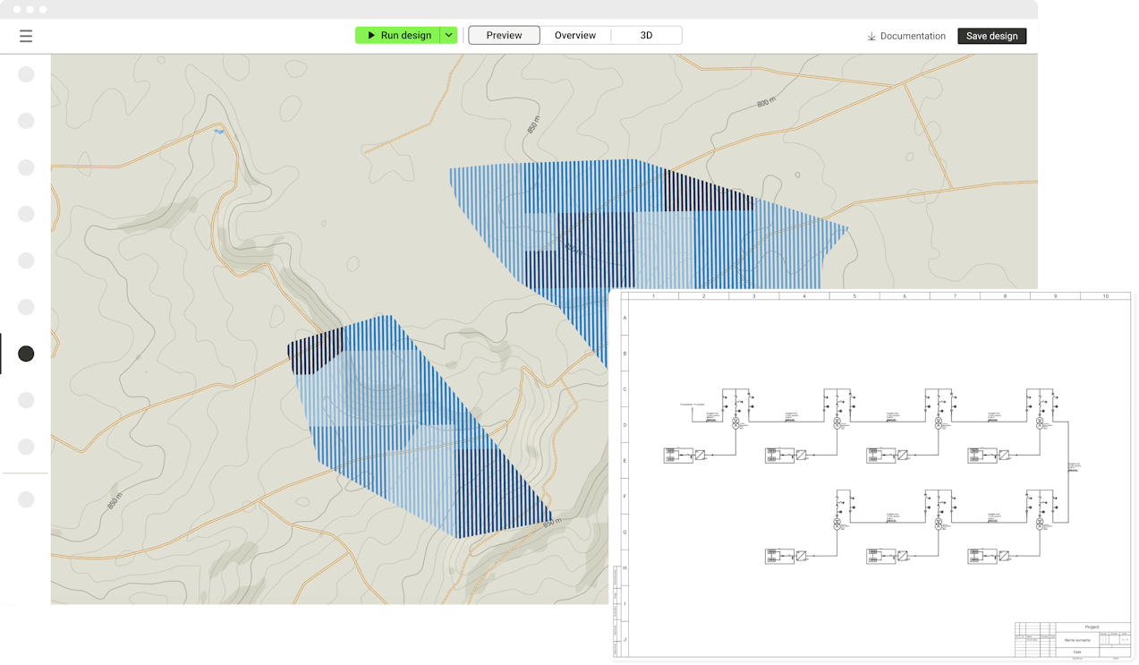Select the fifth circle icon in sidebar
This screenshot has height=665, width=1139.
[26, 260]
